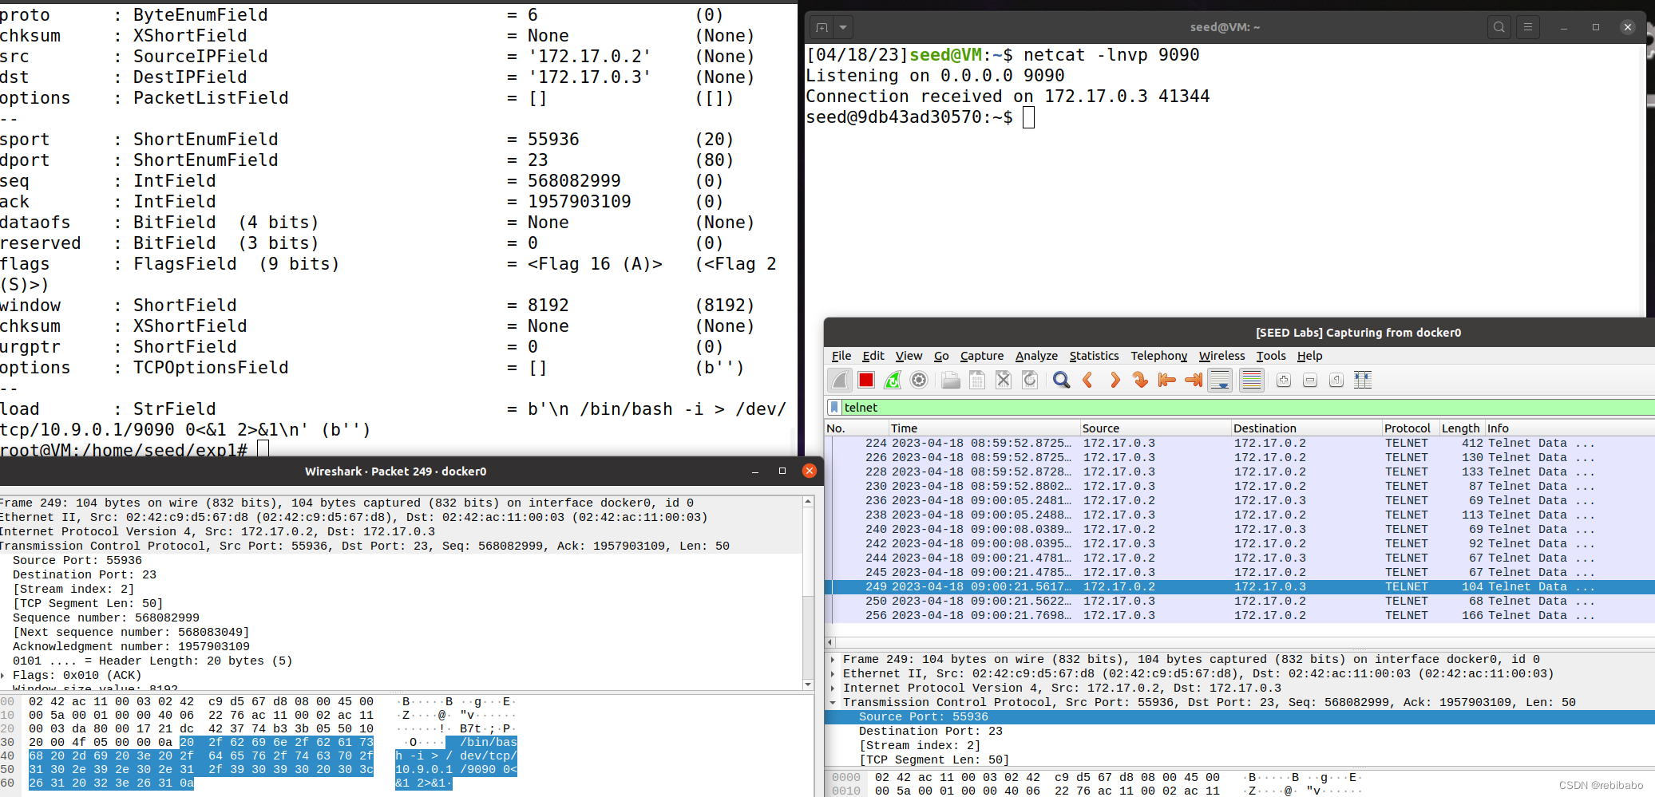Viewport: 1655px width, 797px height.
Task: Sort packet list by Destination column
Action: click(1306, 428)
